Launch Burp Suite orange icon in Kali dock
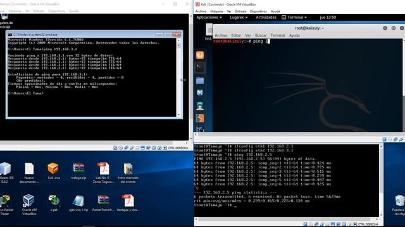Viewport: 405px width, 227px height. coord(200,119)
